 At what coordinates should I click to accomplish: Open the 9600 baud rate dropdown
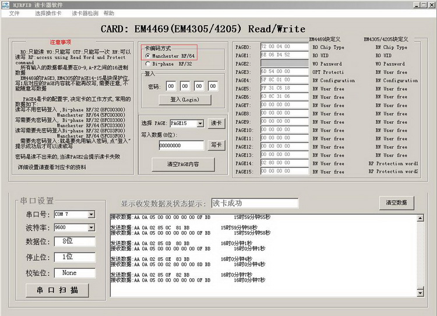point(91,228)
